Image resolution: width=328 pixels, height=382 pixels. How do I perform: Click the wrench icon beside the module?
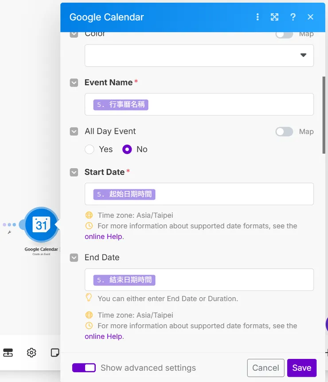coord(9,232)
